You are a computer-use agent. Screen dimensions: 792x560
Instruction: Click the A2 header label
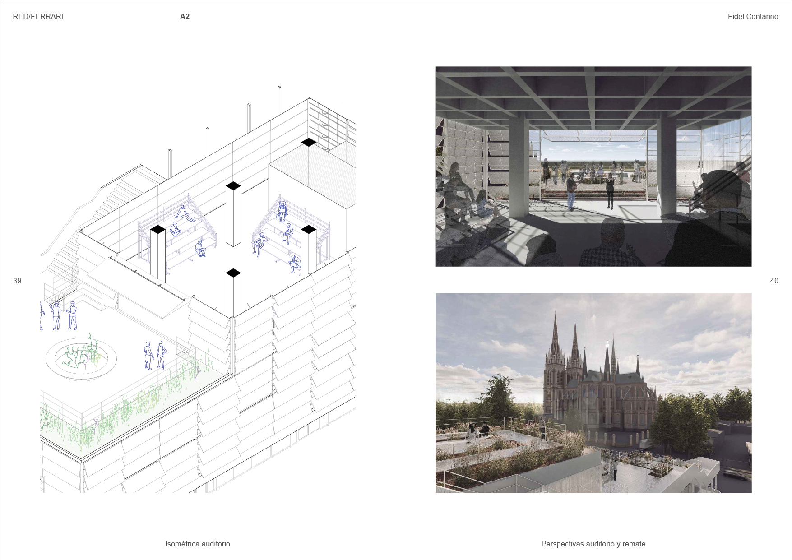point(185,16)
